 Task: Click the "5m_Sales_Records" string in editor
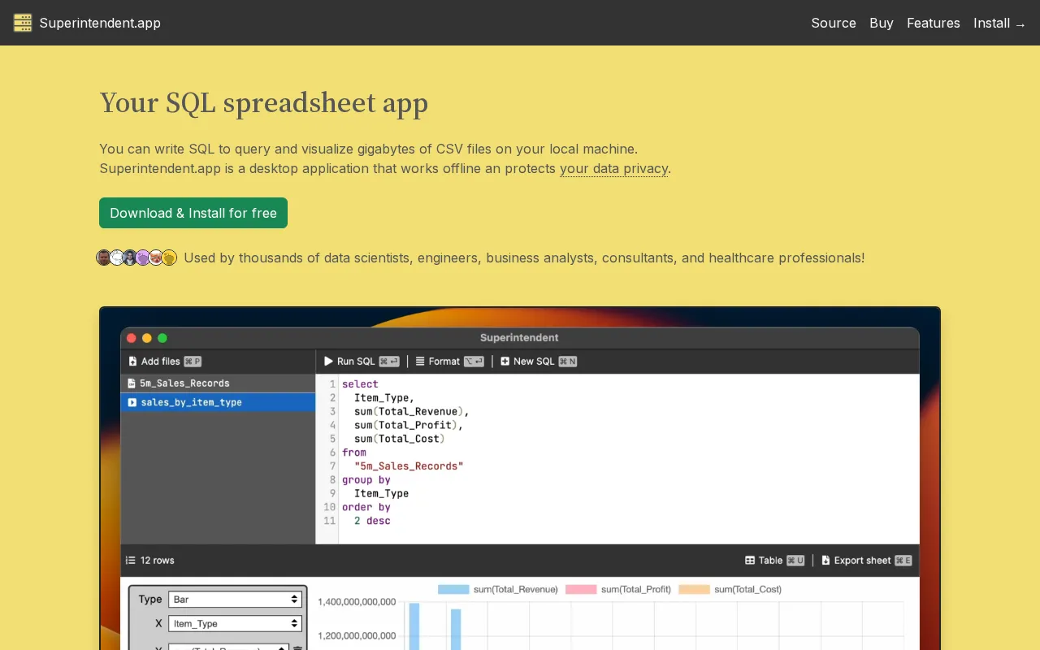409,466
